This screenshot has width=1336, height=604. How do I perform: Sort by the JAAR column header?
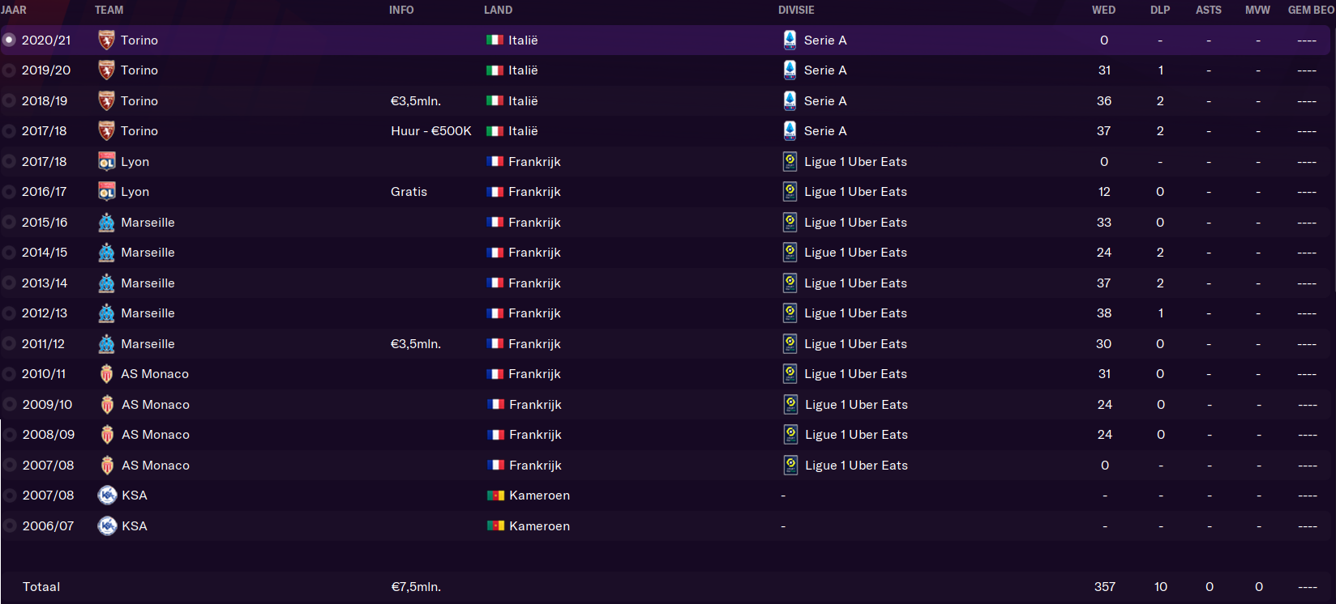(14, 10)
